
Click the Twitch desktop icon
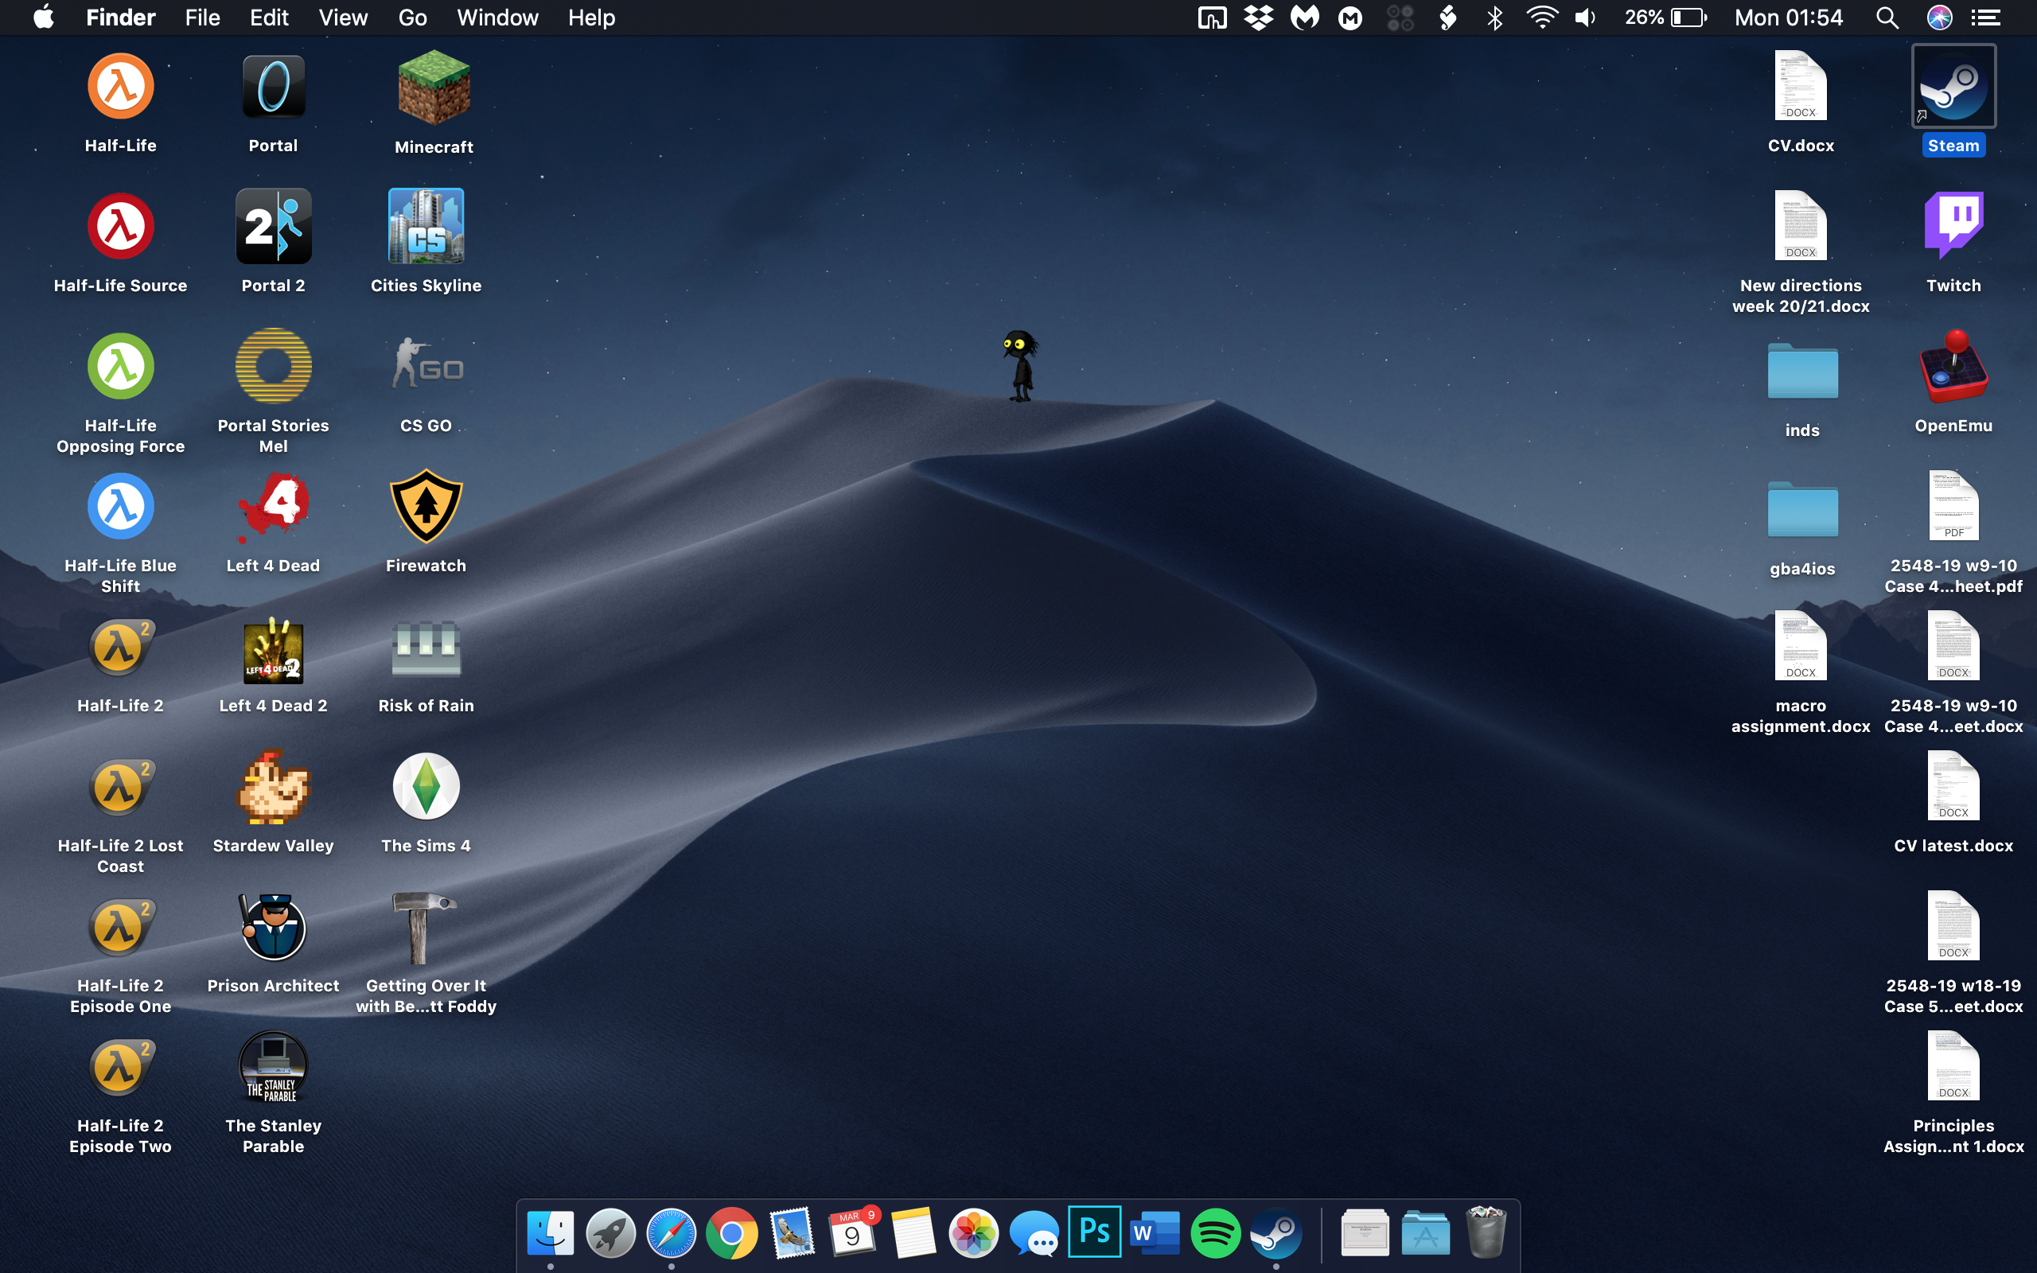pos(1953,226)
